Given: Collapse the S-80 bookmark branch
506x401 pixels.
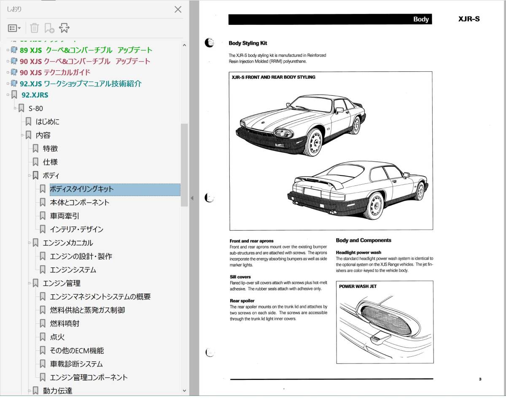Looking at the screenshot, I should pyautogui.click(x=15, y=108).
